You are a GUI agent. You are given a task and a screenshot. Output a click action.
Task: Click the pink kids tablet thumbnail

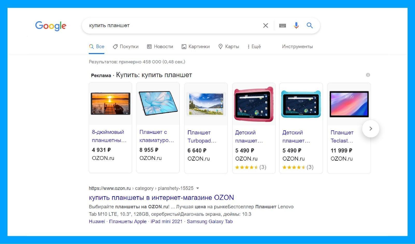click(x=254, y=104)
